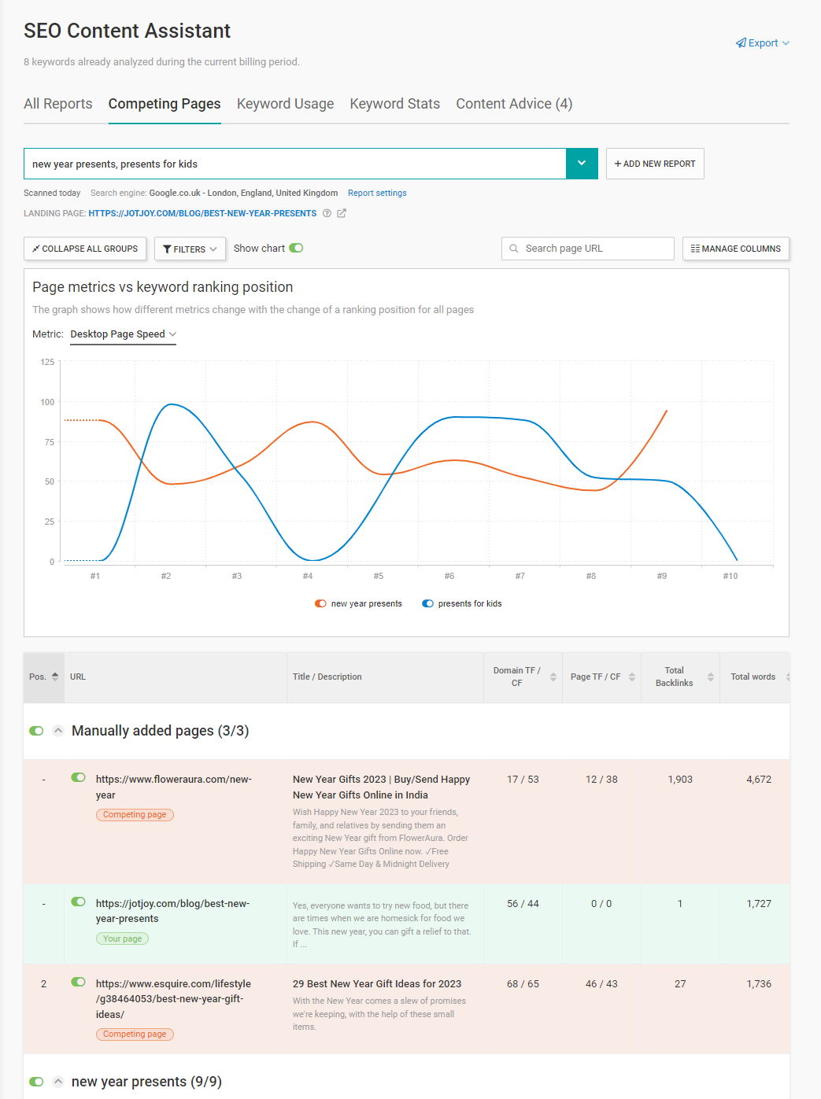
Task: Click the magnifier icon in the page search box
Action: tap(514, 248)
